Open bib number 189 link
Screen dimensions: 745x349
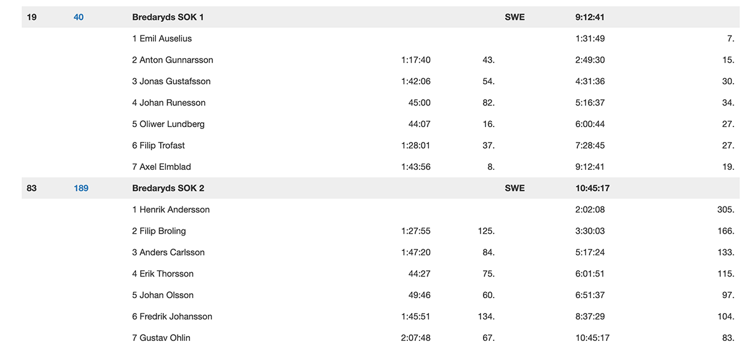(x=81, y=188)
